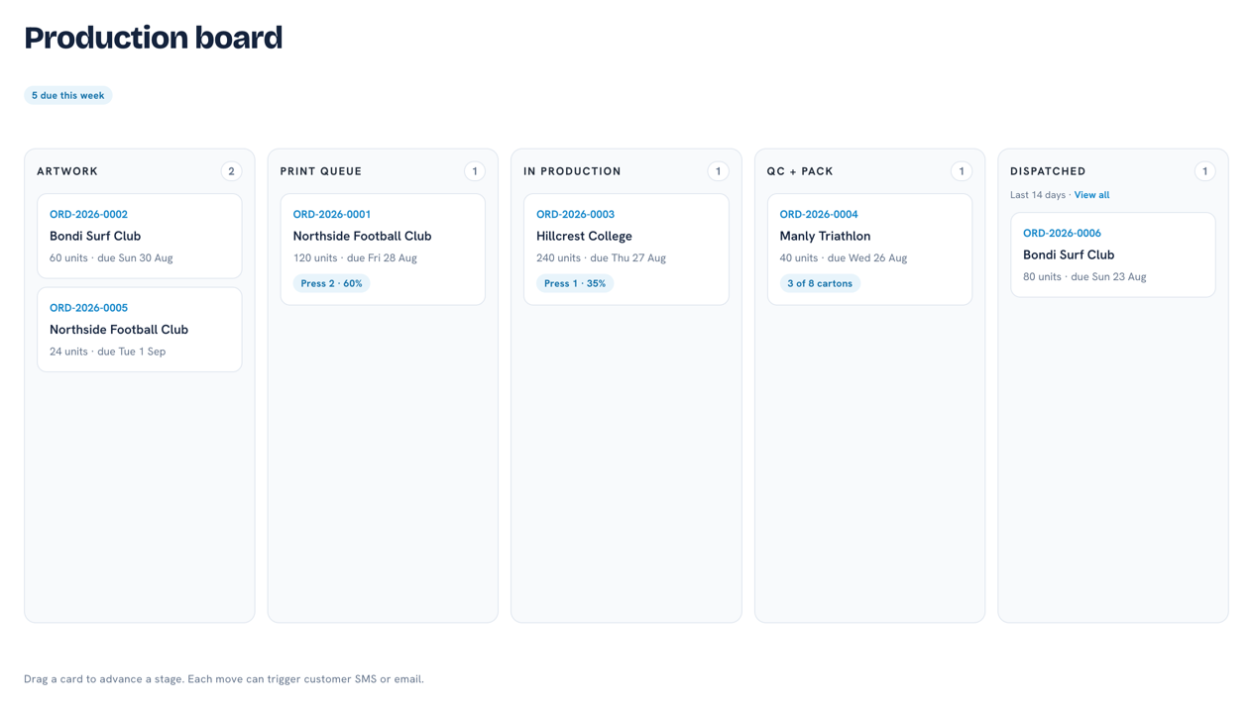Select the "Hillcrest College" card title

(584, 236)
